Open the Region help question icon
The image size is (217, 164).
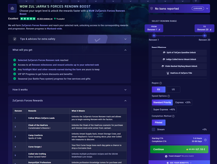(x=161, y=83)
